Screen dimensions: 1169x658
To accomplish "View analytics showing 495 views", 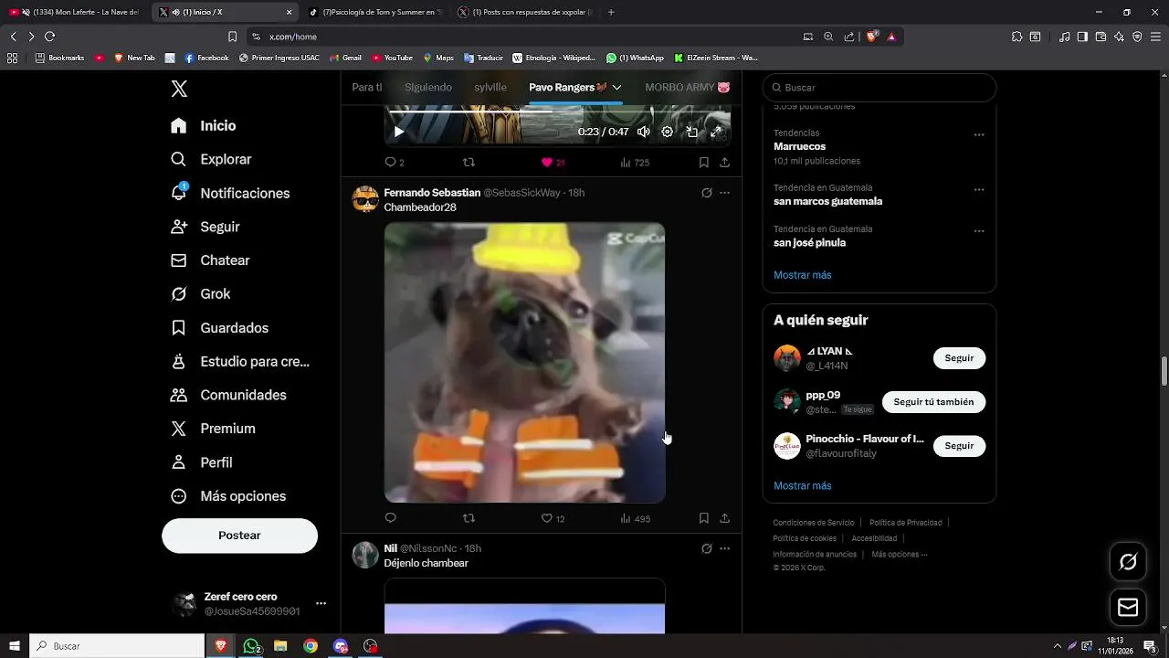I will pyautogui.click(x=635, y=518).
